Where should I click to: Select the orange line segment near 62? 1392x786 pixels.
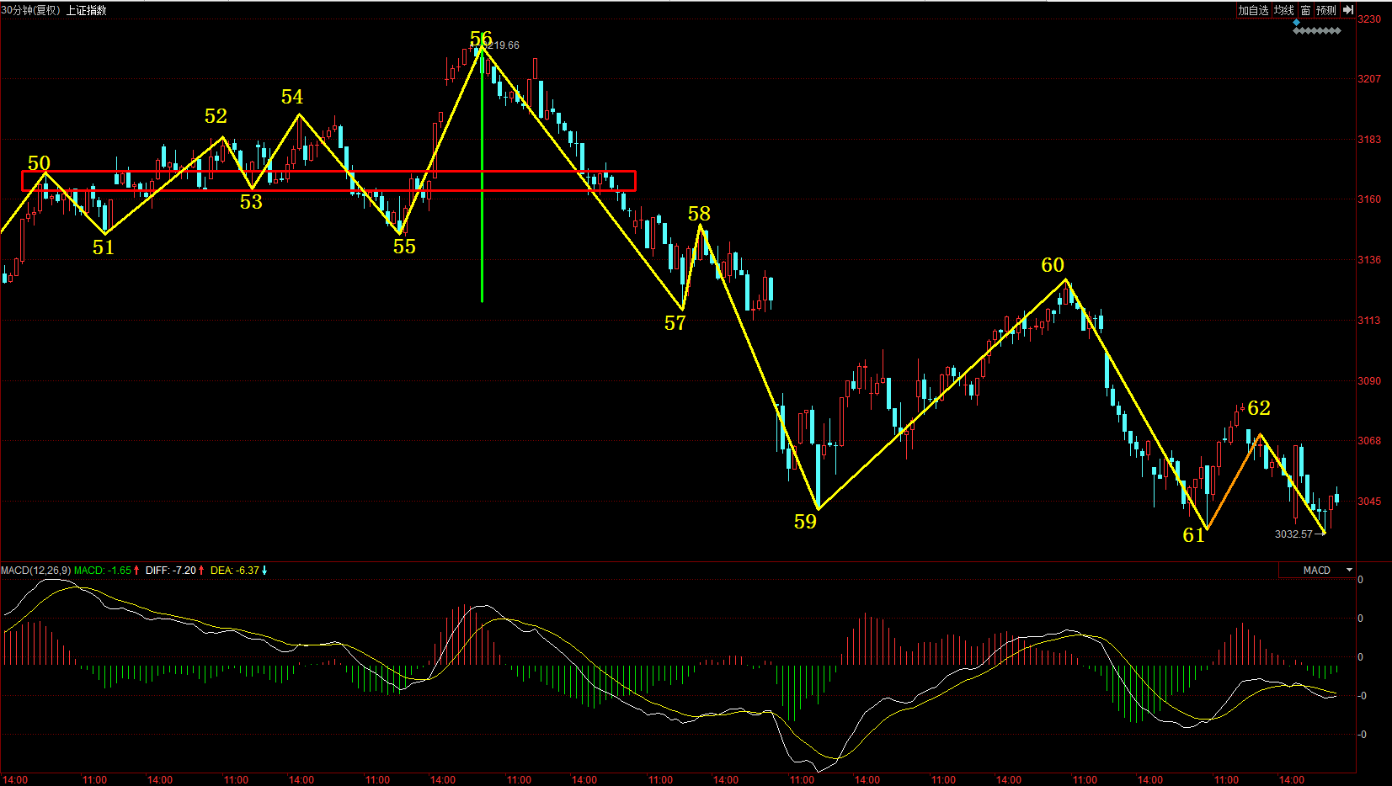pos(1234,481)
